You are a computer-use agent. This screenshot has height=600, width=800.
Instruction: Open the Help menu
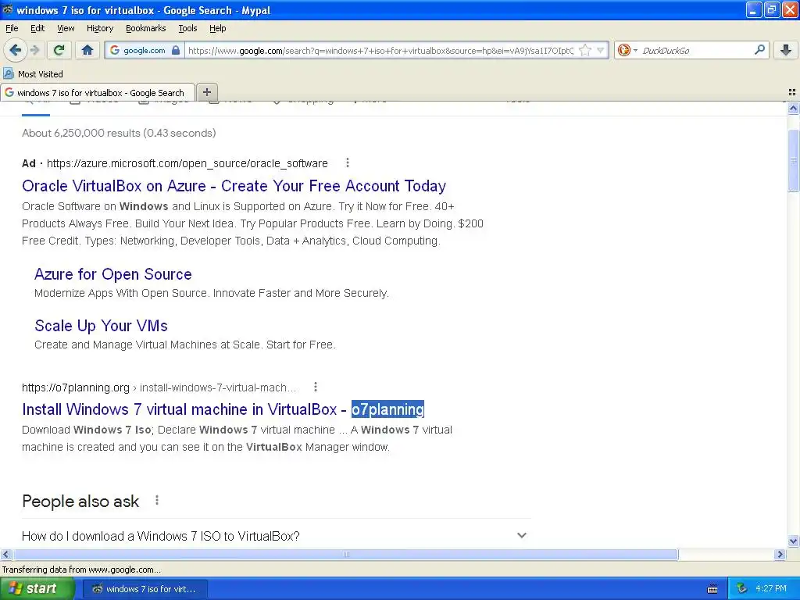(217, 28)
